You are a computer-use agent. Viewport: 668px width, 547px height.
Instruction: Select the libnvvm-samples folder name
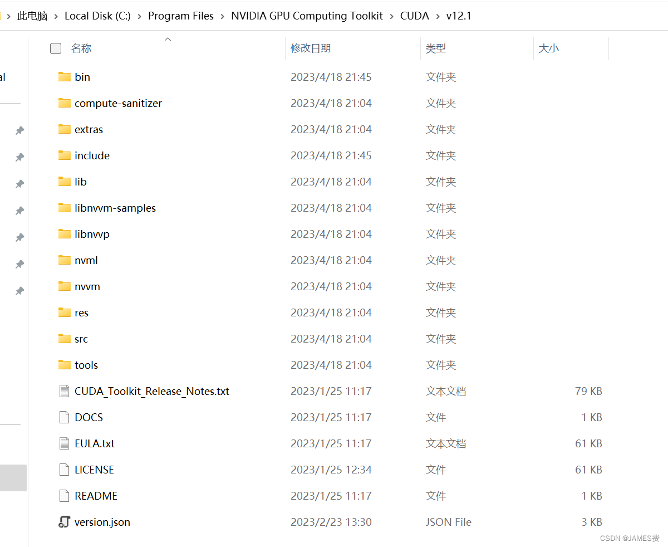(115, 208)
